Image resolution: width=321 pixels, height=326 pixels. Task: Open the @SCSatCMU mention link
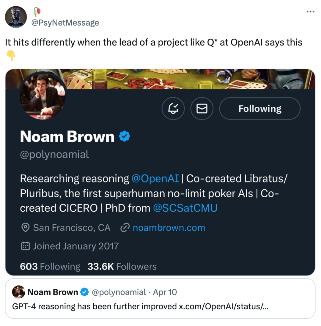click(185, 208)
